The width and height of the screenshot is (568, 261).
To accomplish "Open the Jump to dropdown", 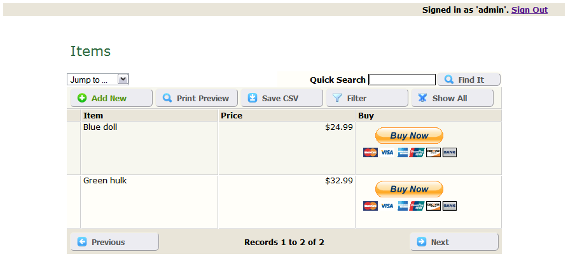I will click(x=98, y=80).
